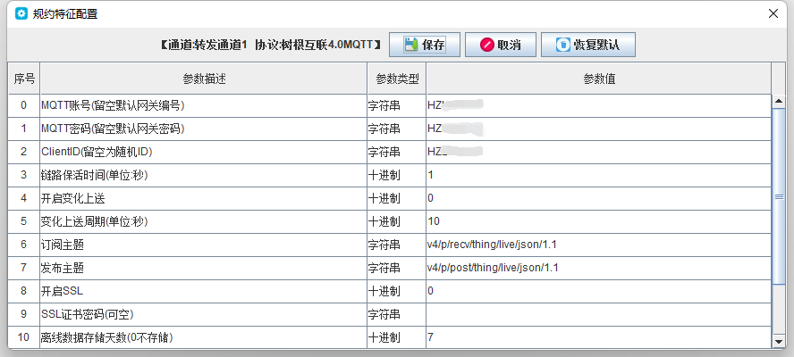Click the gear icon in title bar
Viewport: 794px width, 357px height.
pos(21,13)
